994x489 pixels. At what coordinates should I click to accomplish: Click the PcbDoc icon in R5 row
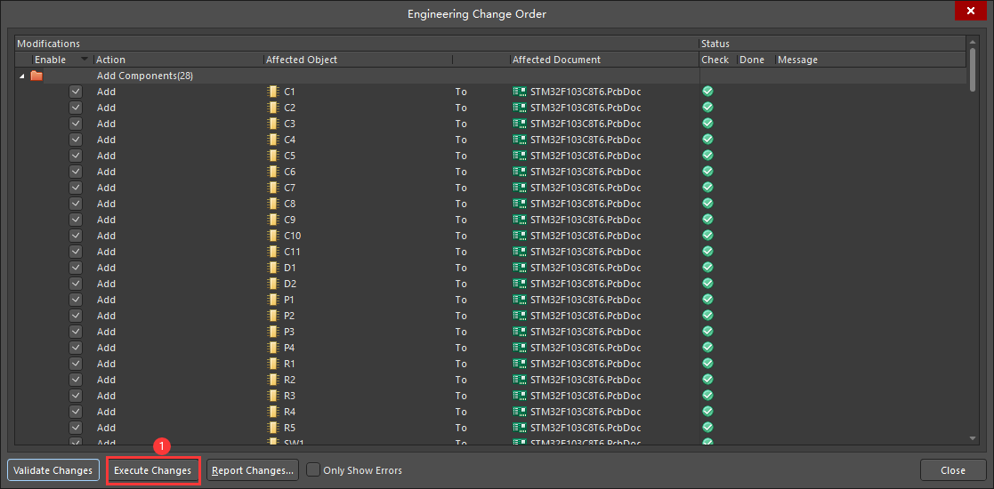coord(519,428)
